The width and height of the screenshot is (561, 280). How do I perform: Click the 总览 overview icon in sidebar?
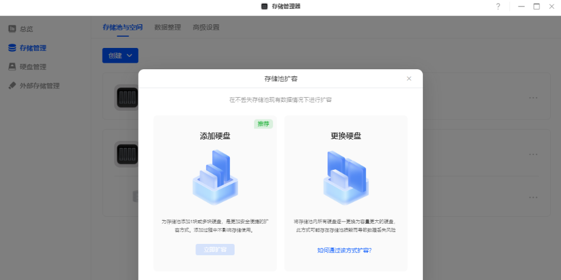click(12, 29)
